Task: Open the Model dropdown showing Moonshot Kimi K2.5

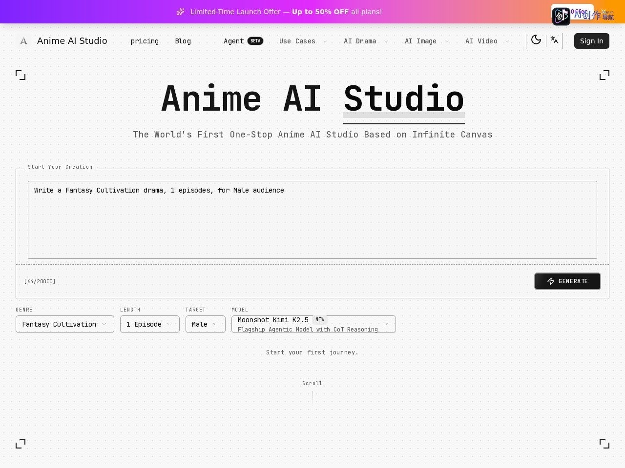Action: (x=313, y=324)
